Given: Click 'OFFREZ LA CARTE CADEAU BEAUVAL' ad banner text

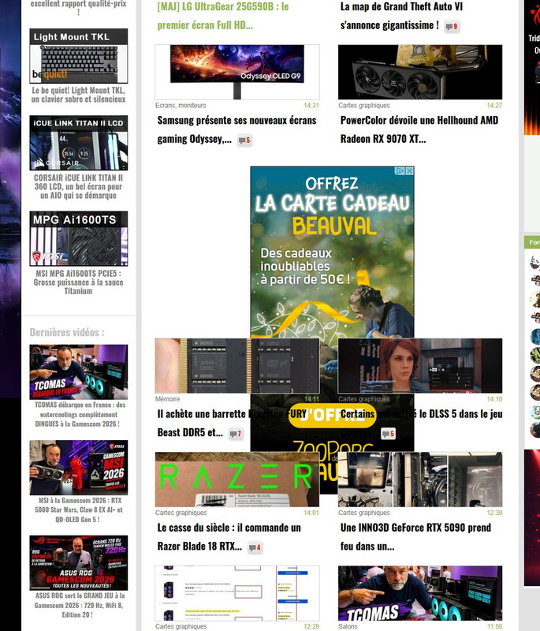Looking at the screenshot, I should 333,205.
